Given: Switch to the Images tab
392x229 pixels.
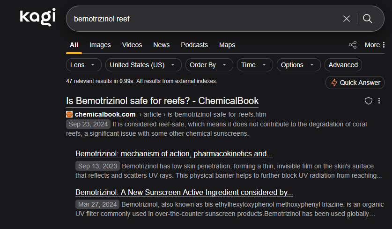Looking at the screenshot, I should [x=100, y=45].
